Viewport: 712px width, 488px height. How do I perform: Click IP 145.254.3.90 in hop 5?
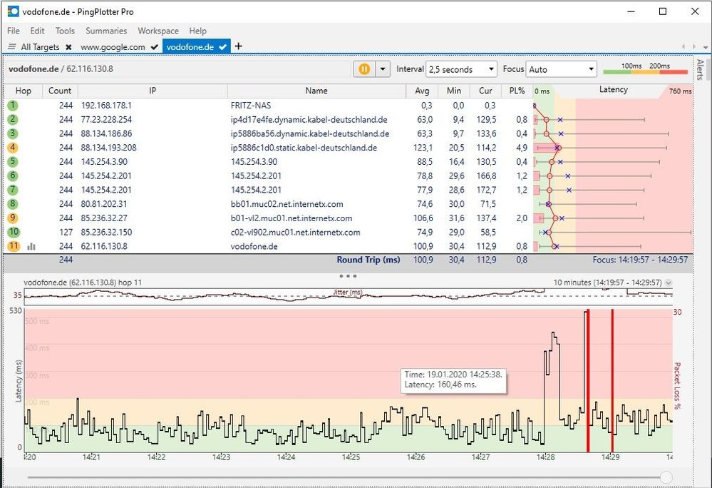coord(104,162)
